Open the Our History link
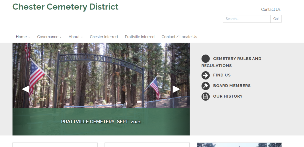This screenshot has width=304, height=147. click(x=228, y=96)
